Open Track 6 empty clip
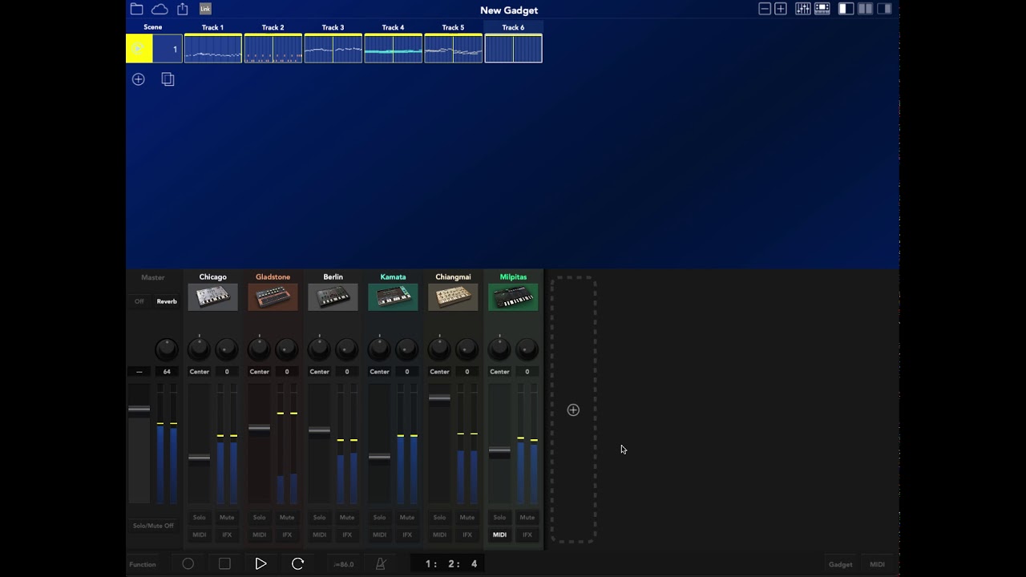1026x577 pixels. pos(513,49)
